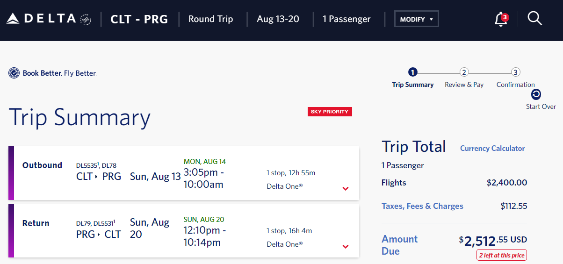The height and width of the screenshot is (264, 563).
Task: Click the SkyTeam emblem next to Delta
Action: pos(85,20)
